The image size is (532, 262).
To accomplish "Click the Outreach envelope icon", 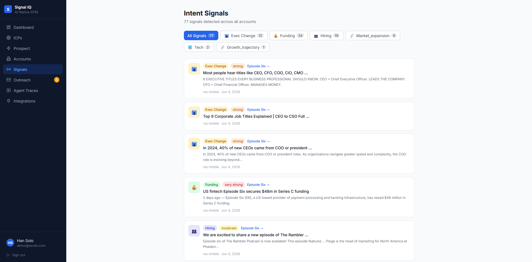I will click(9, 80).
